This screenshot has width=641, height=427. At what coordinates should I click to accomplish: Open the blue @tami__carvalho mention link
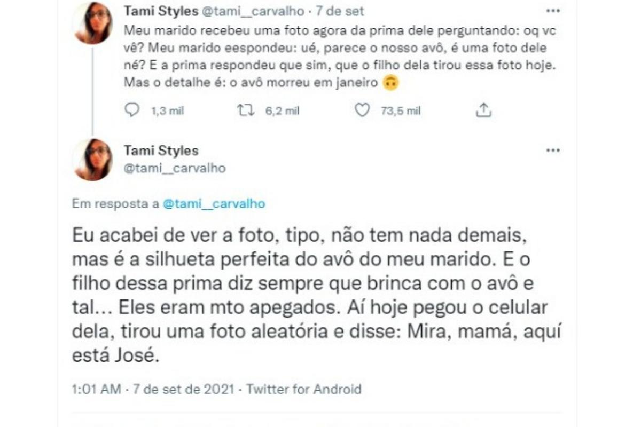coord(214,204)
